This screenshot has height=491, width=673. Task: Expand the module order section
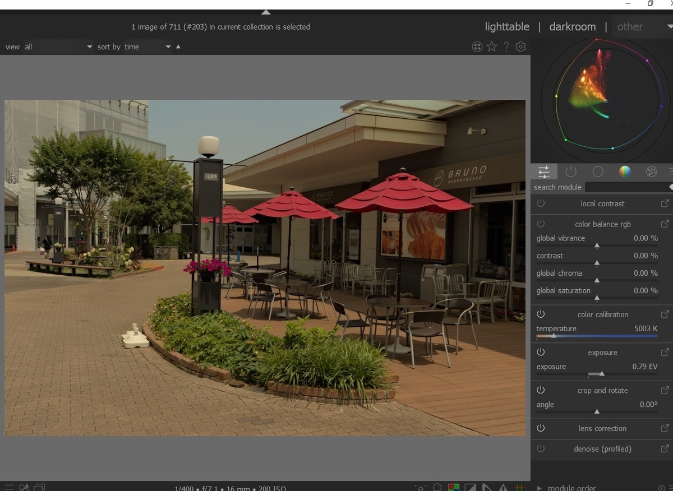click(x=540, y=488)
